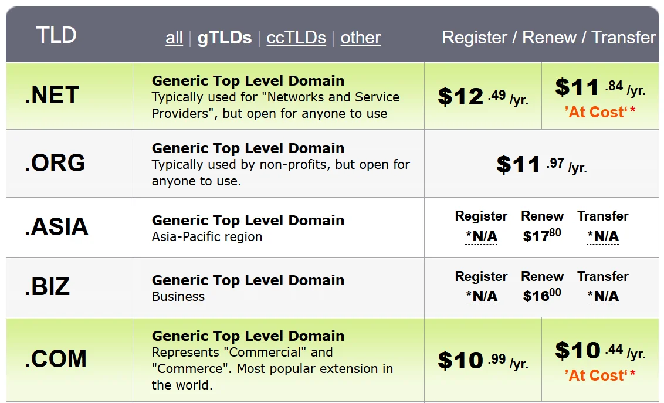Open the .COM domain entry
664x403 pixels.
point(56,359)
